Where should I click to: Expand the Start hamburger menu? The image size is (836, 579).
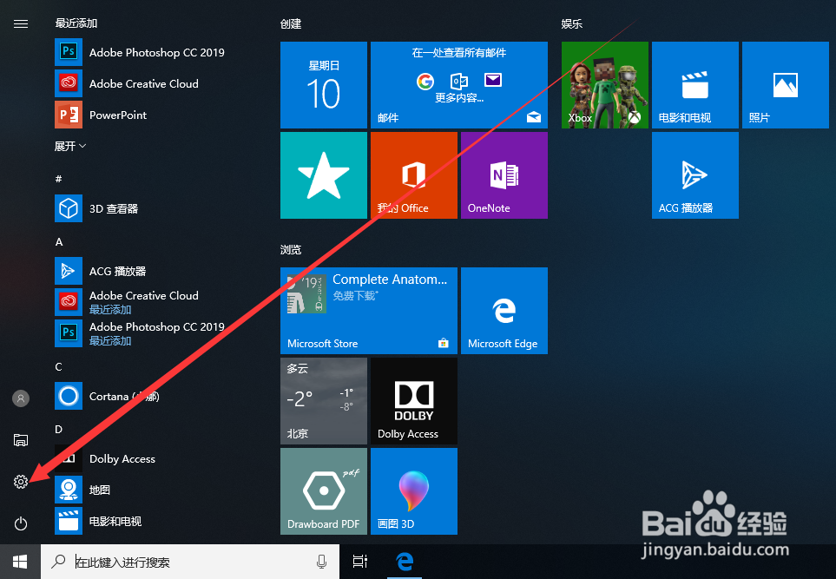click(20, 23)
